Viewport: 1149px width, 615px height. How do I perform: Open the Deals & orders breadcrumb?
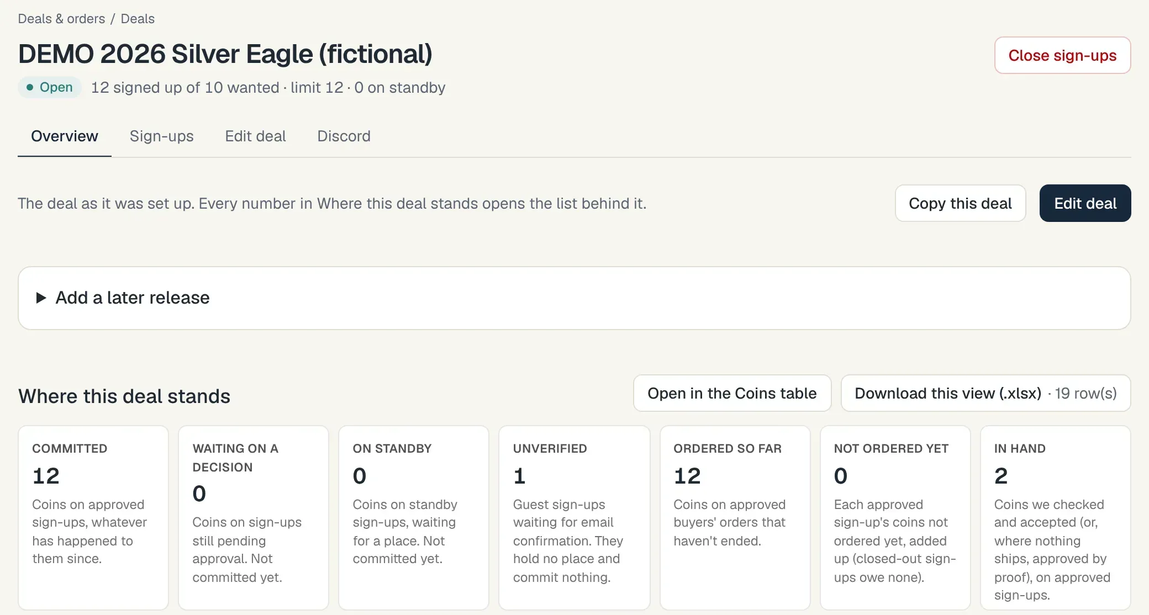(x=61, y=19)
